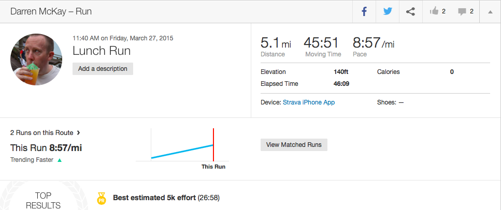Click the Shoes field dash

pos(401,102)
